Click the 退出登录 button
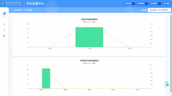The image size is (172, 96). 167,4
